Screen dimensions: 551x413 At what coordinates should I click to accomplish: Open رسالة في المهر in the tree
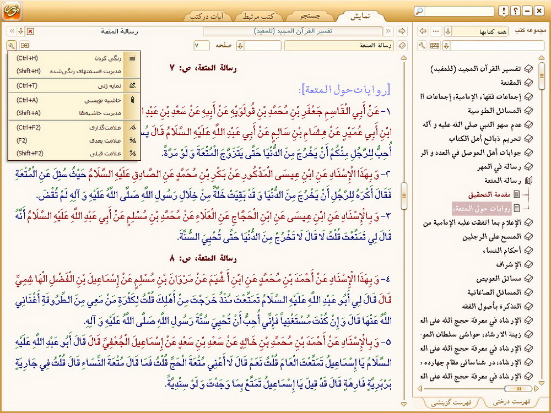pos(499,167)
